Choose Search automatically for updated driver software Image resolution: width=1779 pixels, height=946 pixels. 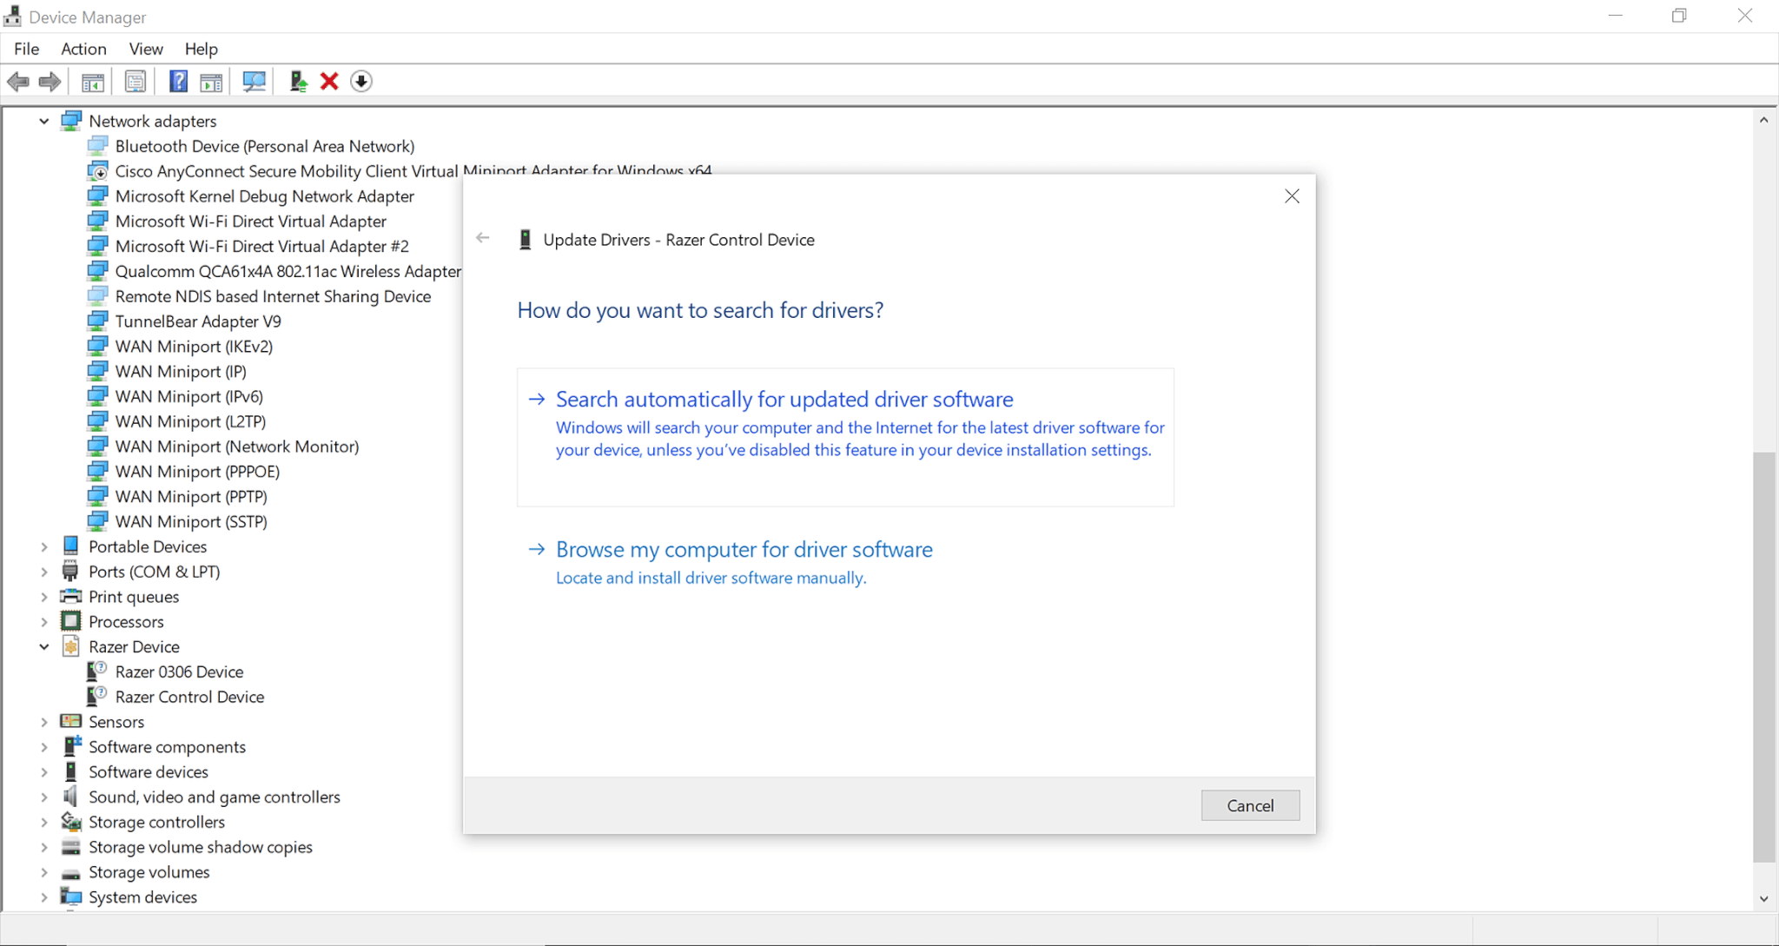pyautogui.click(x=845, y=437)
